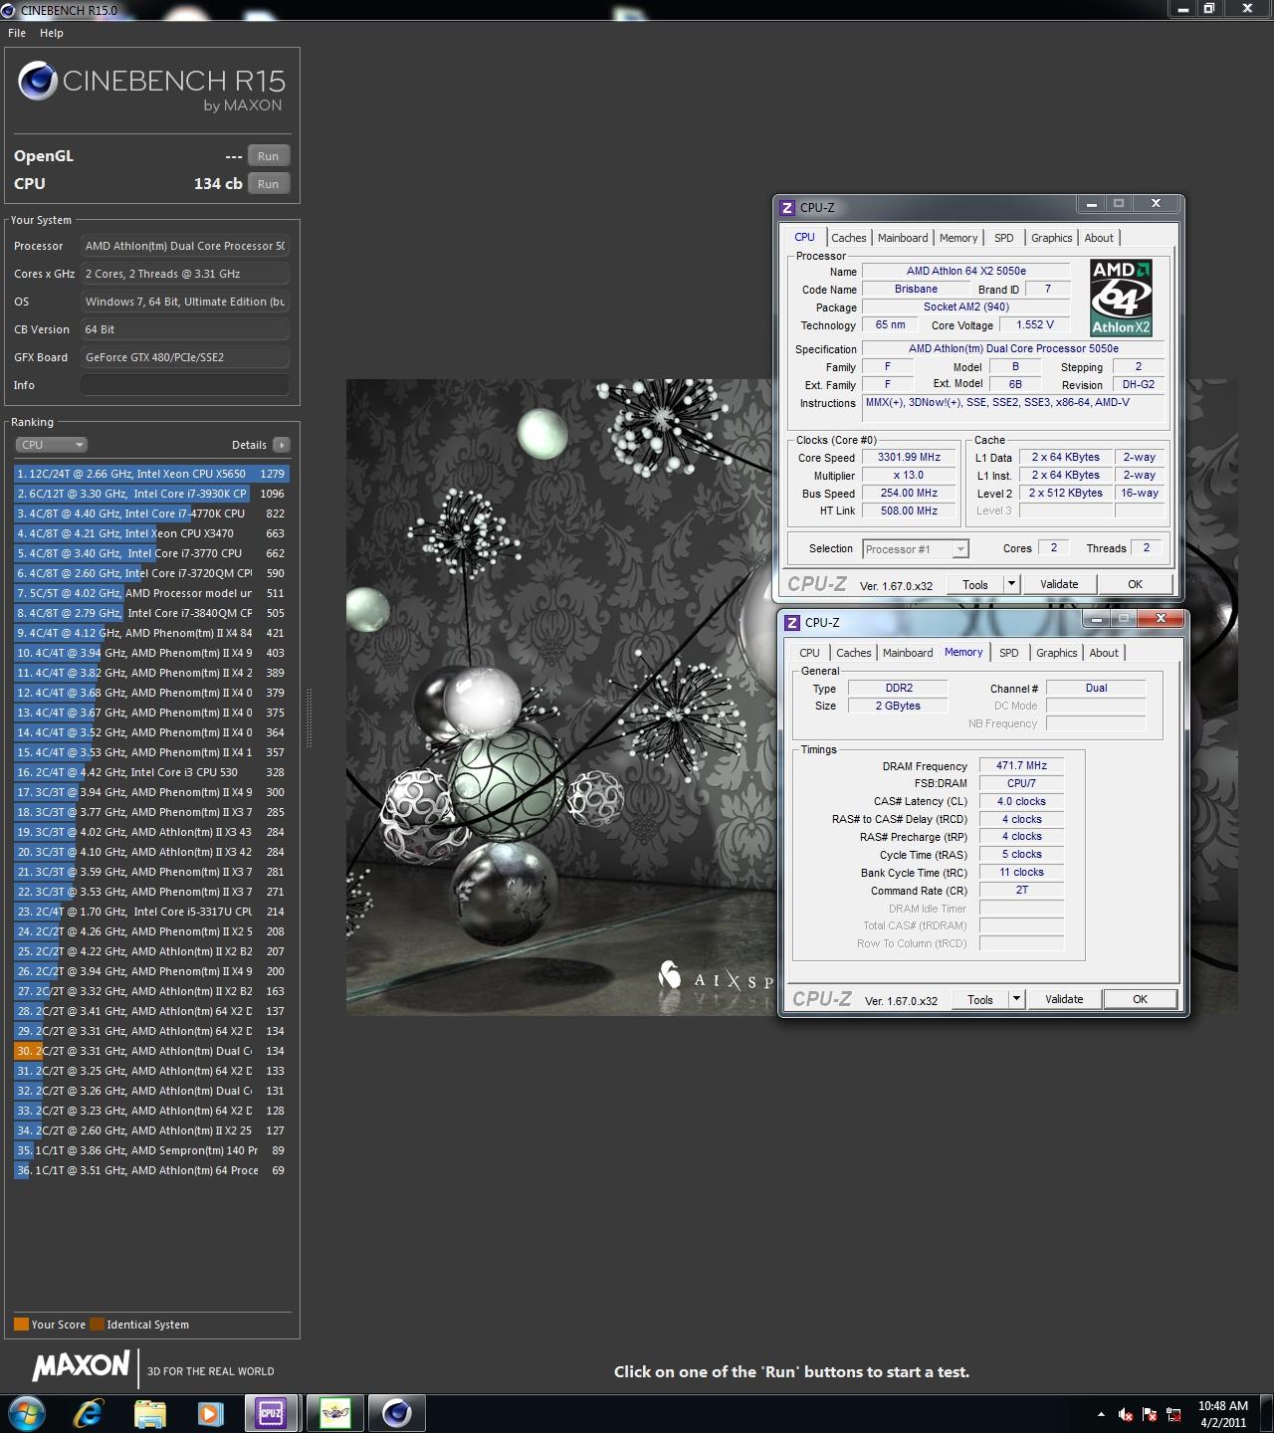Open the Help menu
1274x1433 pixels.
52,33
